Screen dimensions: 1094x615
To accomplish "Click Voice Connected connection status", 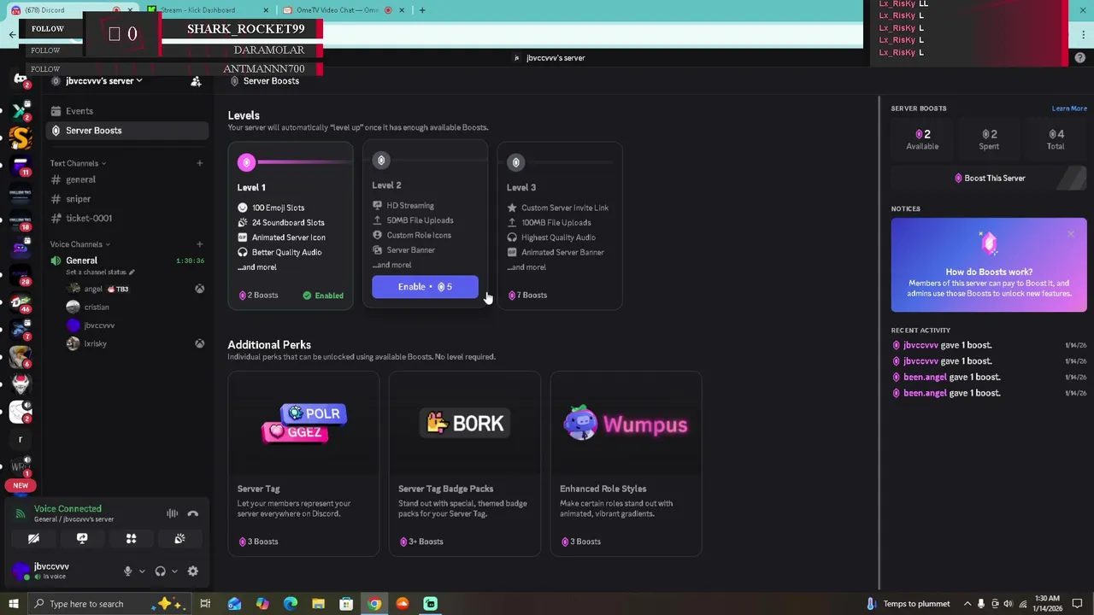I will pyautogui.click(x=68, y=509).
